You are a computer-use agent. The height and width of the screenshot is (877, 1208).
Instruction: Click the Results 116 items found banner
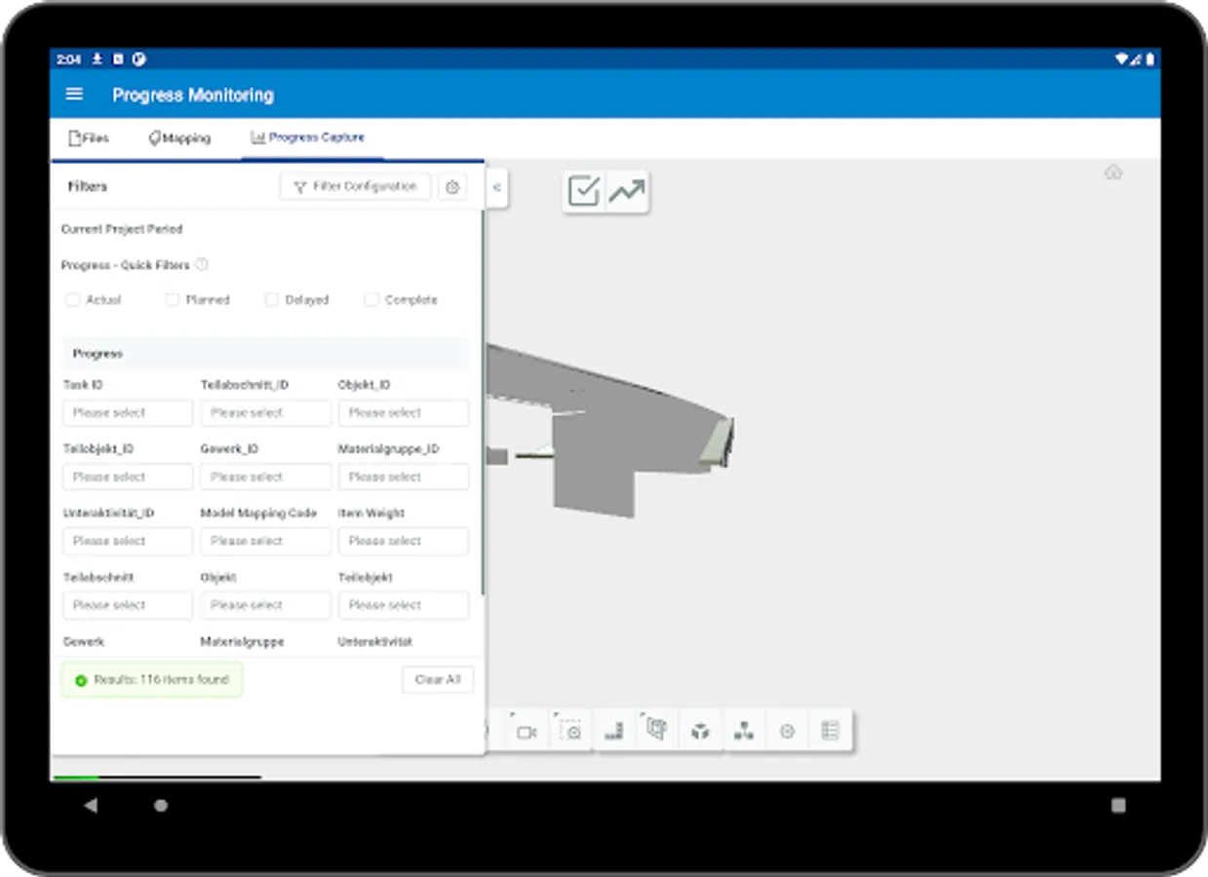152,679
